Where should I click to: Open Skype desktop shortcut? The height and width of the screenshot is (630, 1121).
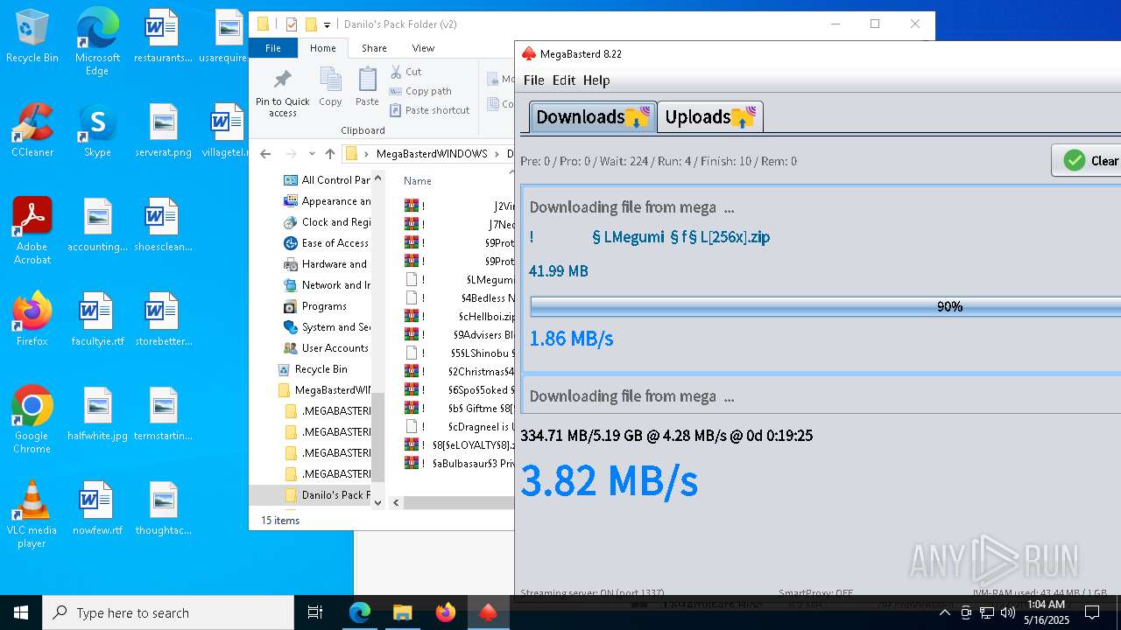click(x=97, y=130)
